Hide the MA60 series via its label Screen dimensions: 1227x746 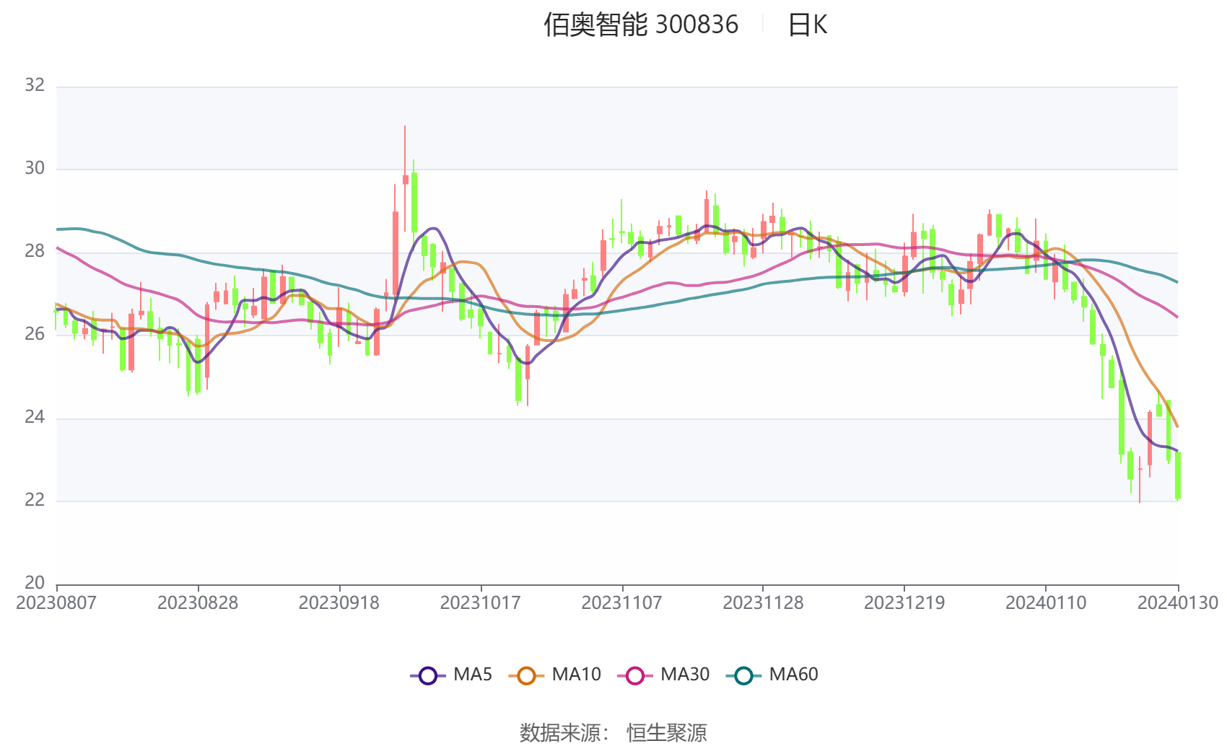793,675
